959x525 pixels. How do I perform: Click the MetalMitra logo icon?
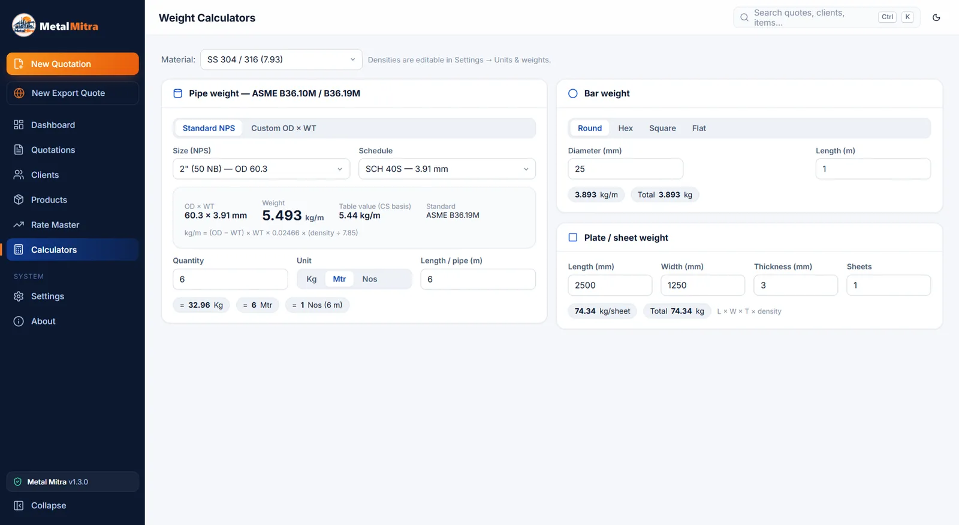(x=24, y=25)
